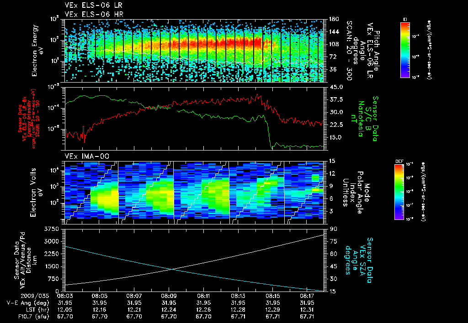Click the 'V-E Ang (deg)' row label
The height and width of the screenshot is (323, 468).
pyautogui.click(x=28, y=303)
